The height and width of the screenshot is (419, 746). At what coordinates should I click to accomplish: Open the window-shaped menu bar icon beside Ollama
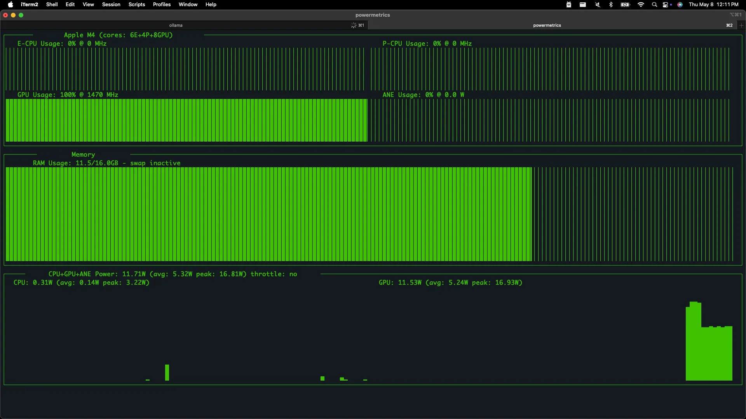tap(583, 5)
